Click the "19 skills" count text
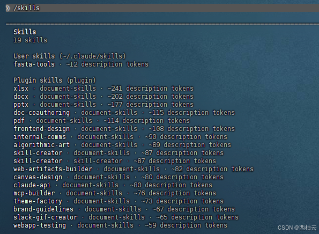Viewport: 319px width, 234px height. (30, 40)
